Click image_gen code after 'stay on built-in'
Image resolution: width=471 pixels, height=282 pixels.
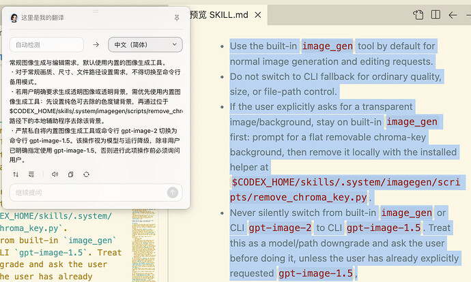pyautogui.click(x=412, y=122)
